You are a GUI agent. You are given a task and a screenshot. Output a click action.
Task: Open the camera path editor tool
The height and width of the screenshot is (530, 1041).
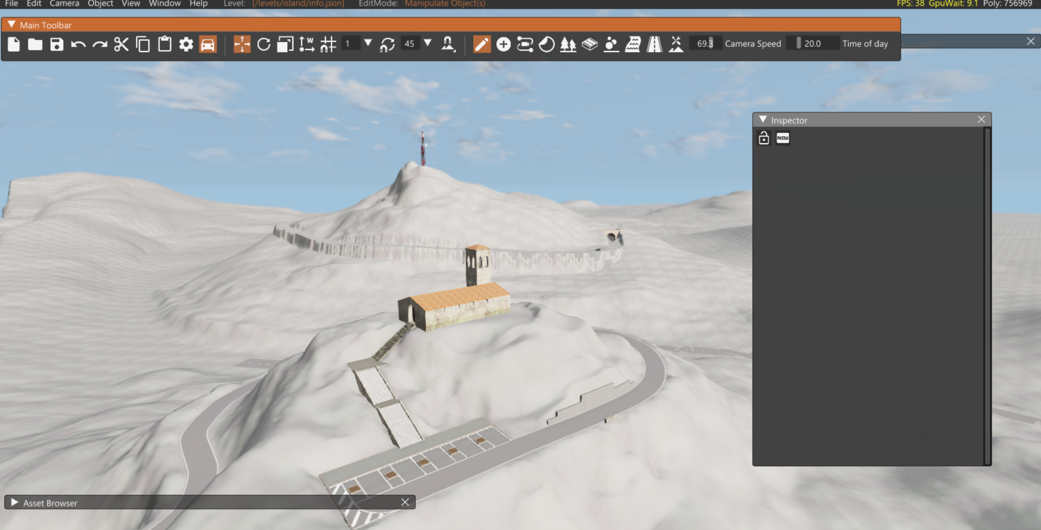(x=525, y=44)
